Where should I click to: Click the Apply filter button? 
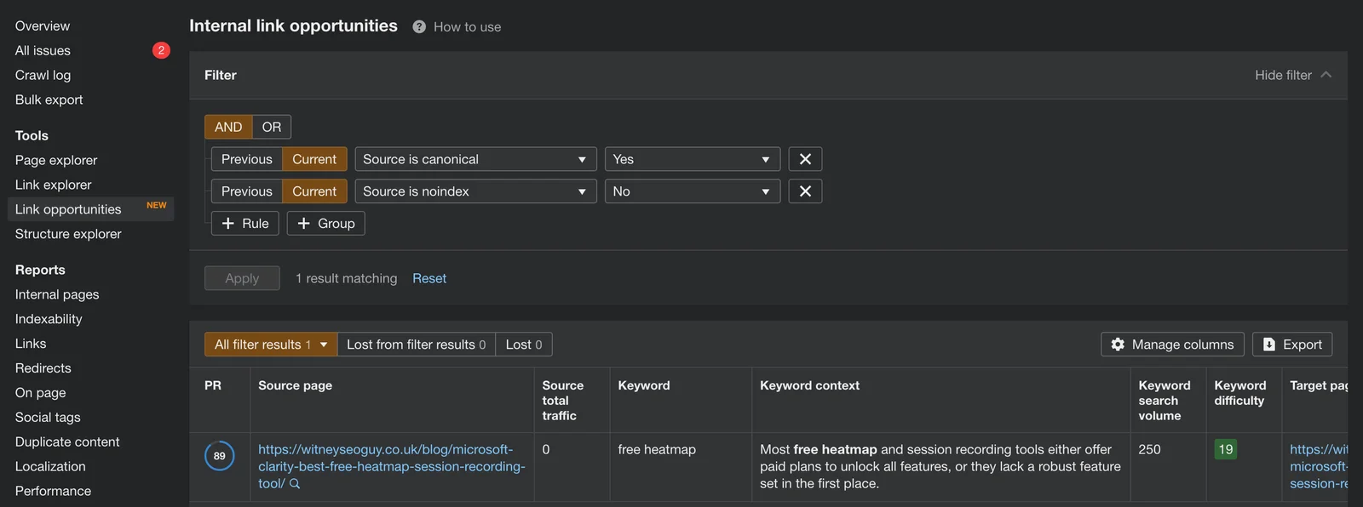click(242, 278)
